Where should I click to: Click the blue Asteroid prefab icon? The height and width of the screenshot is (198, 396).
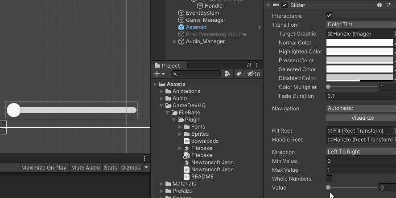181,27
